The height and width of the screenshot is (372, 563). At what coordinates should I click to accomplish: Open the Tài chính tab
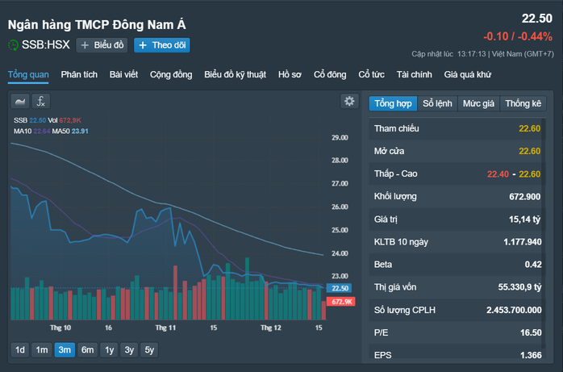pyautogui.click(x=414, y=74)
